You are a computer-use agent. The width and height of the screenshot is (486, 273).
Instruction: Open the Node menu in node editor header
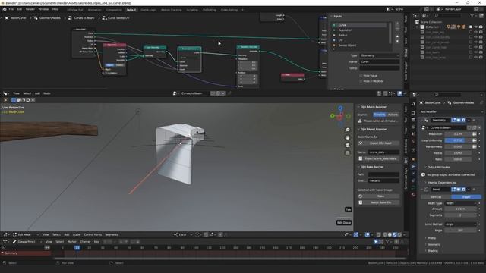click(x=47, y=93)
